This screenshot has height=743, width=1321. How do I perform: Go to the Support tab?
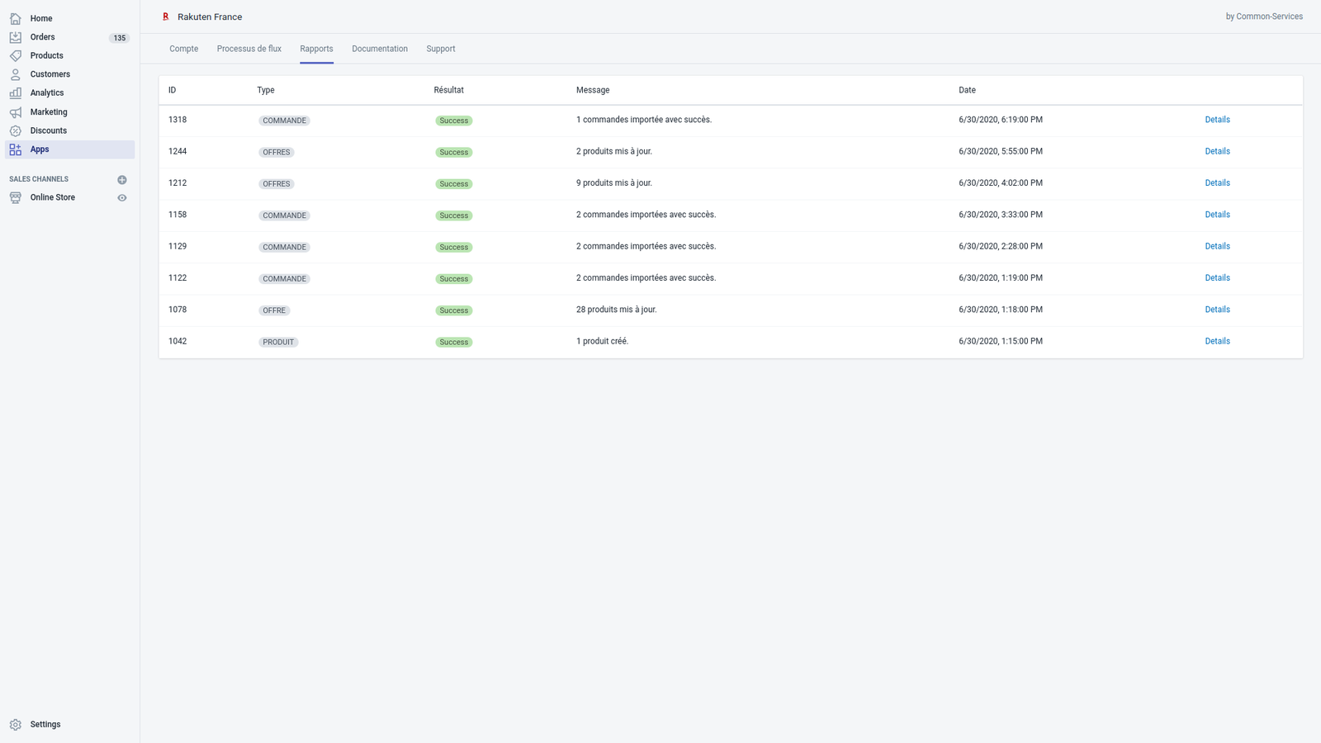[x=441, y=49]
